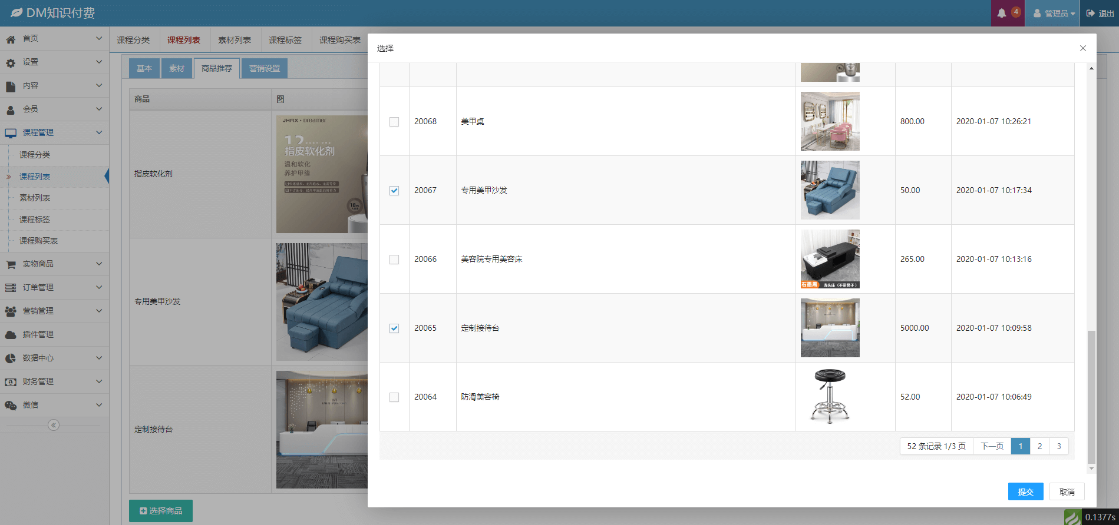Uncheck product 20067 专用美甲沙发
Screen dimensions: 1119x525
click(394, 191)
